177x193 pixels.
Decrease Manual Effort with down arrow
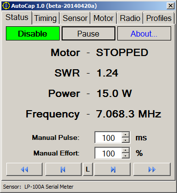126,156
